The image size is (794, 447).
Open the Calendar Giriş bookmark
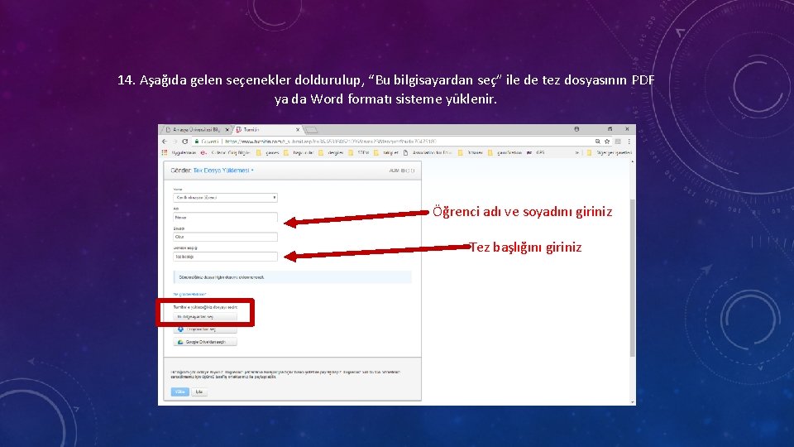tap(226, 152)
